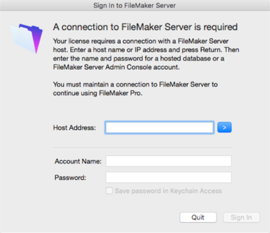Click the Sign In to FileMaker Server title bar
270x233 pixels.
tap(135, 6)
